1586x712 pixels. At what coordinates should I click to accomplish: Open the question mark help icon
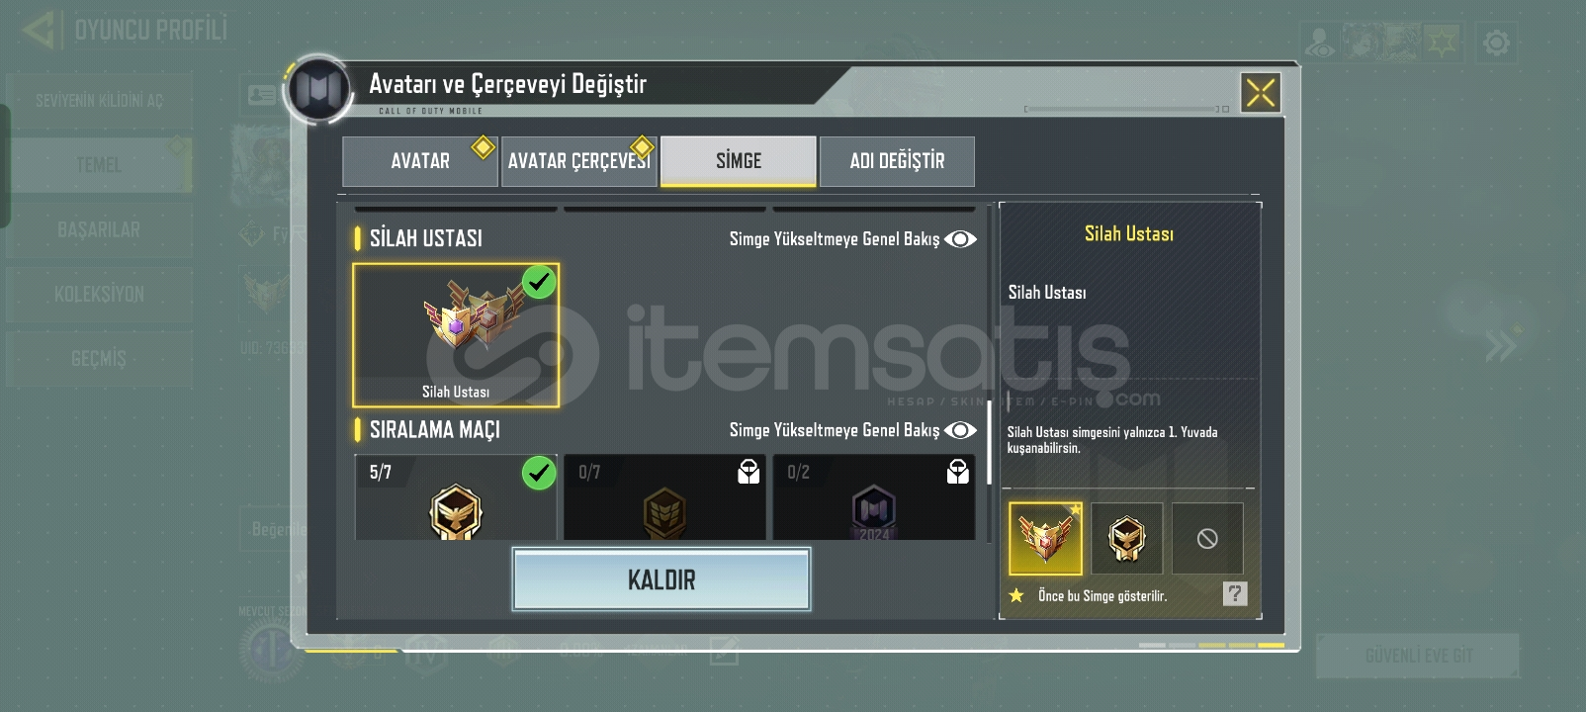pyautogui.click(x=1235, y=593)
